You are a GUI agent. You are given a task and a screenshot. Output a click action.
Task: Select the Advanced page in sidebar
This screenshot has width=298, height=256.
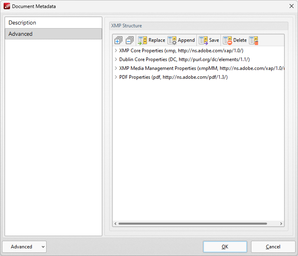coord(53,34)
